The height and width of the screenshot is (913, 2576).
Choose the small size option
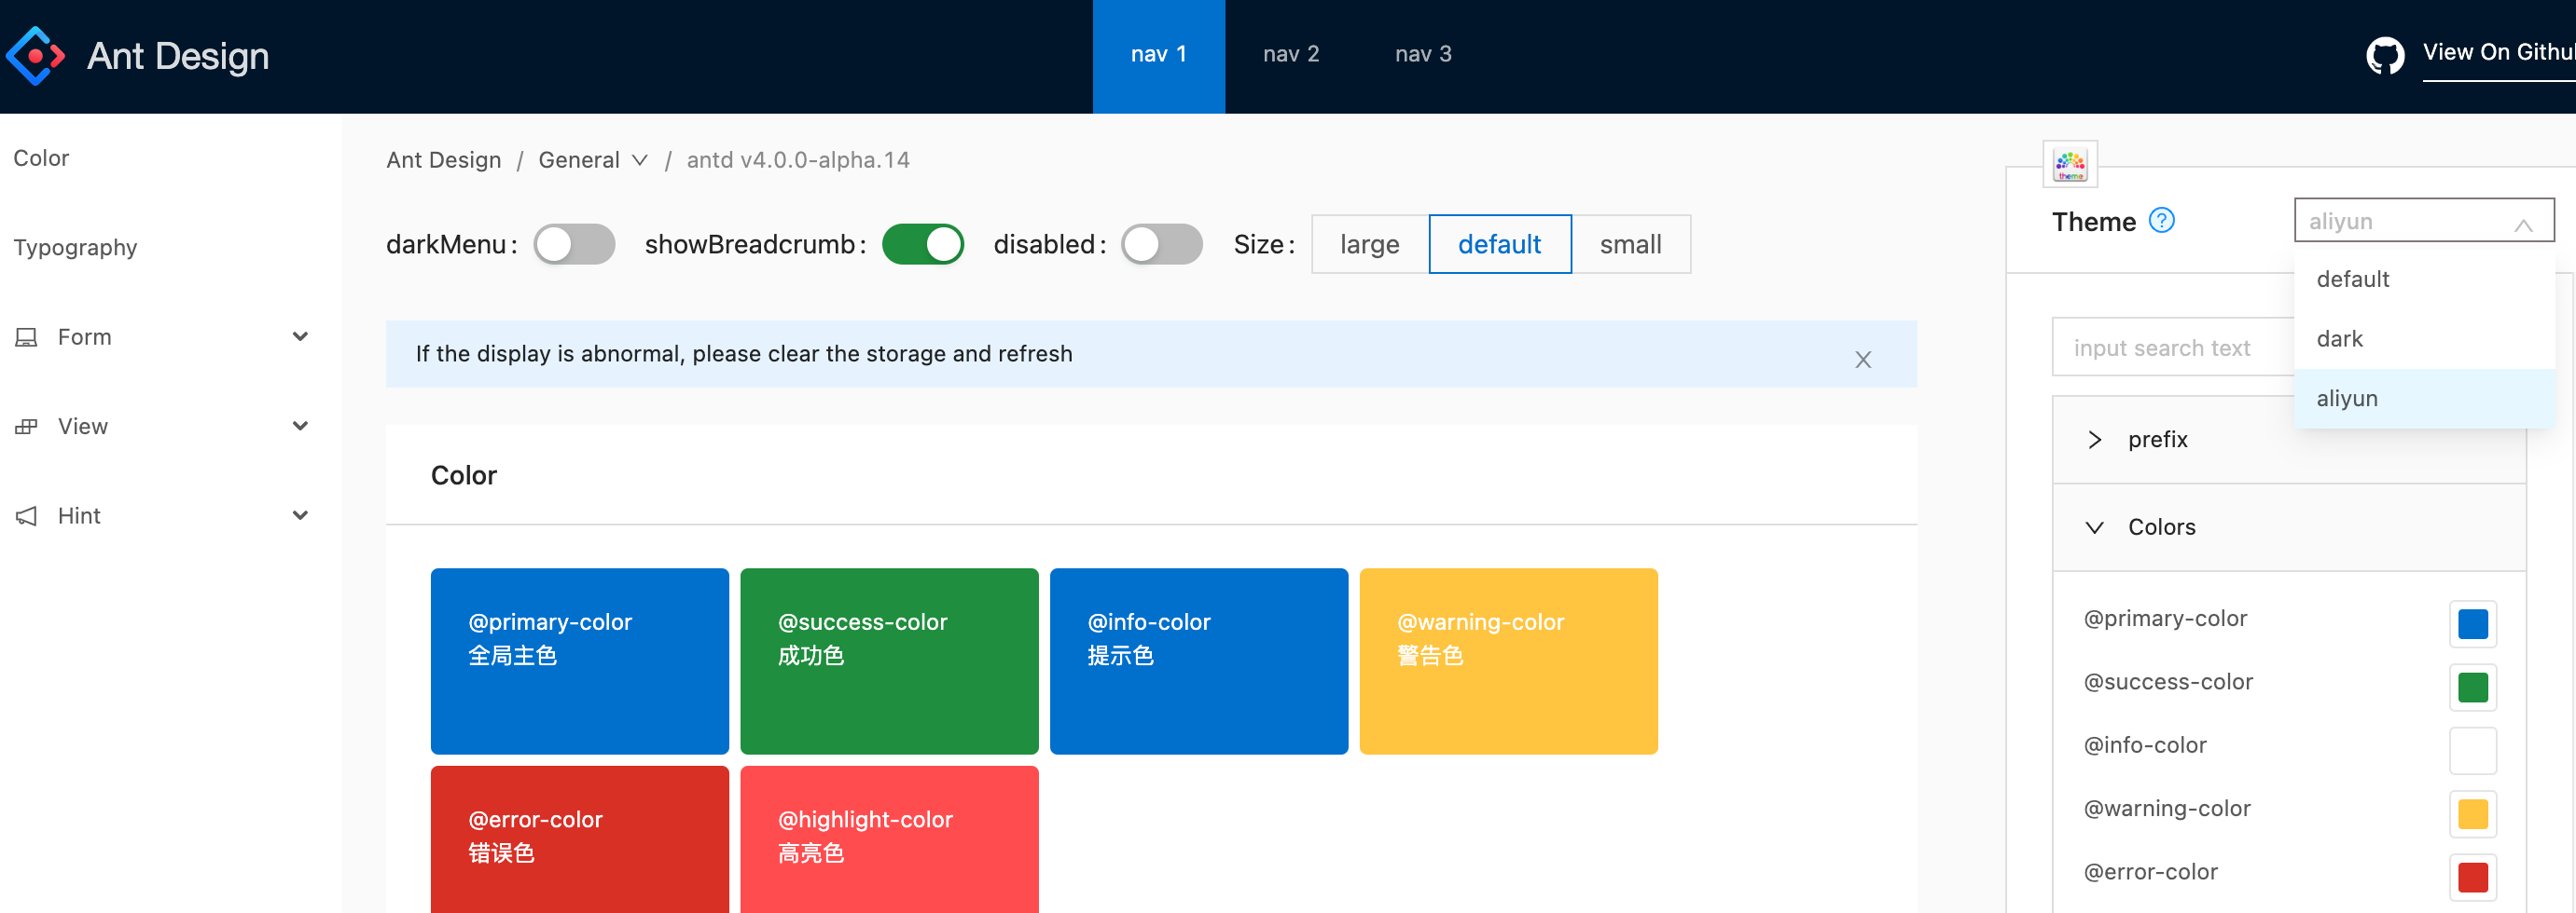coord(1631,244)
